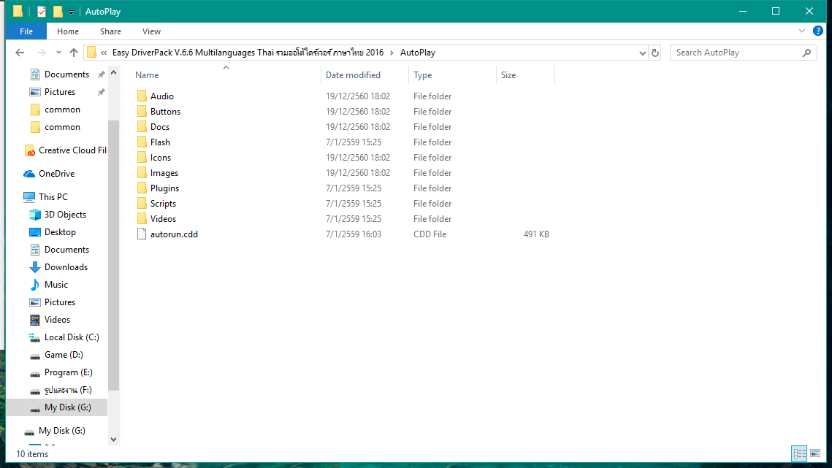Click the search magnifier icon

pyautogui.click(x=806, y=53)
